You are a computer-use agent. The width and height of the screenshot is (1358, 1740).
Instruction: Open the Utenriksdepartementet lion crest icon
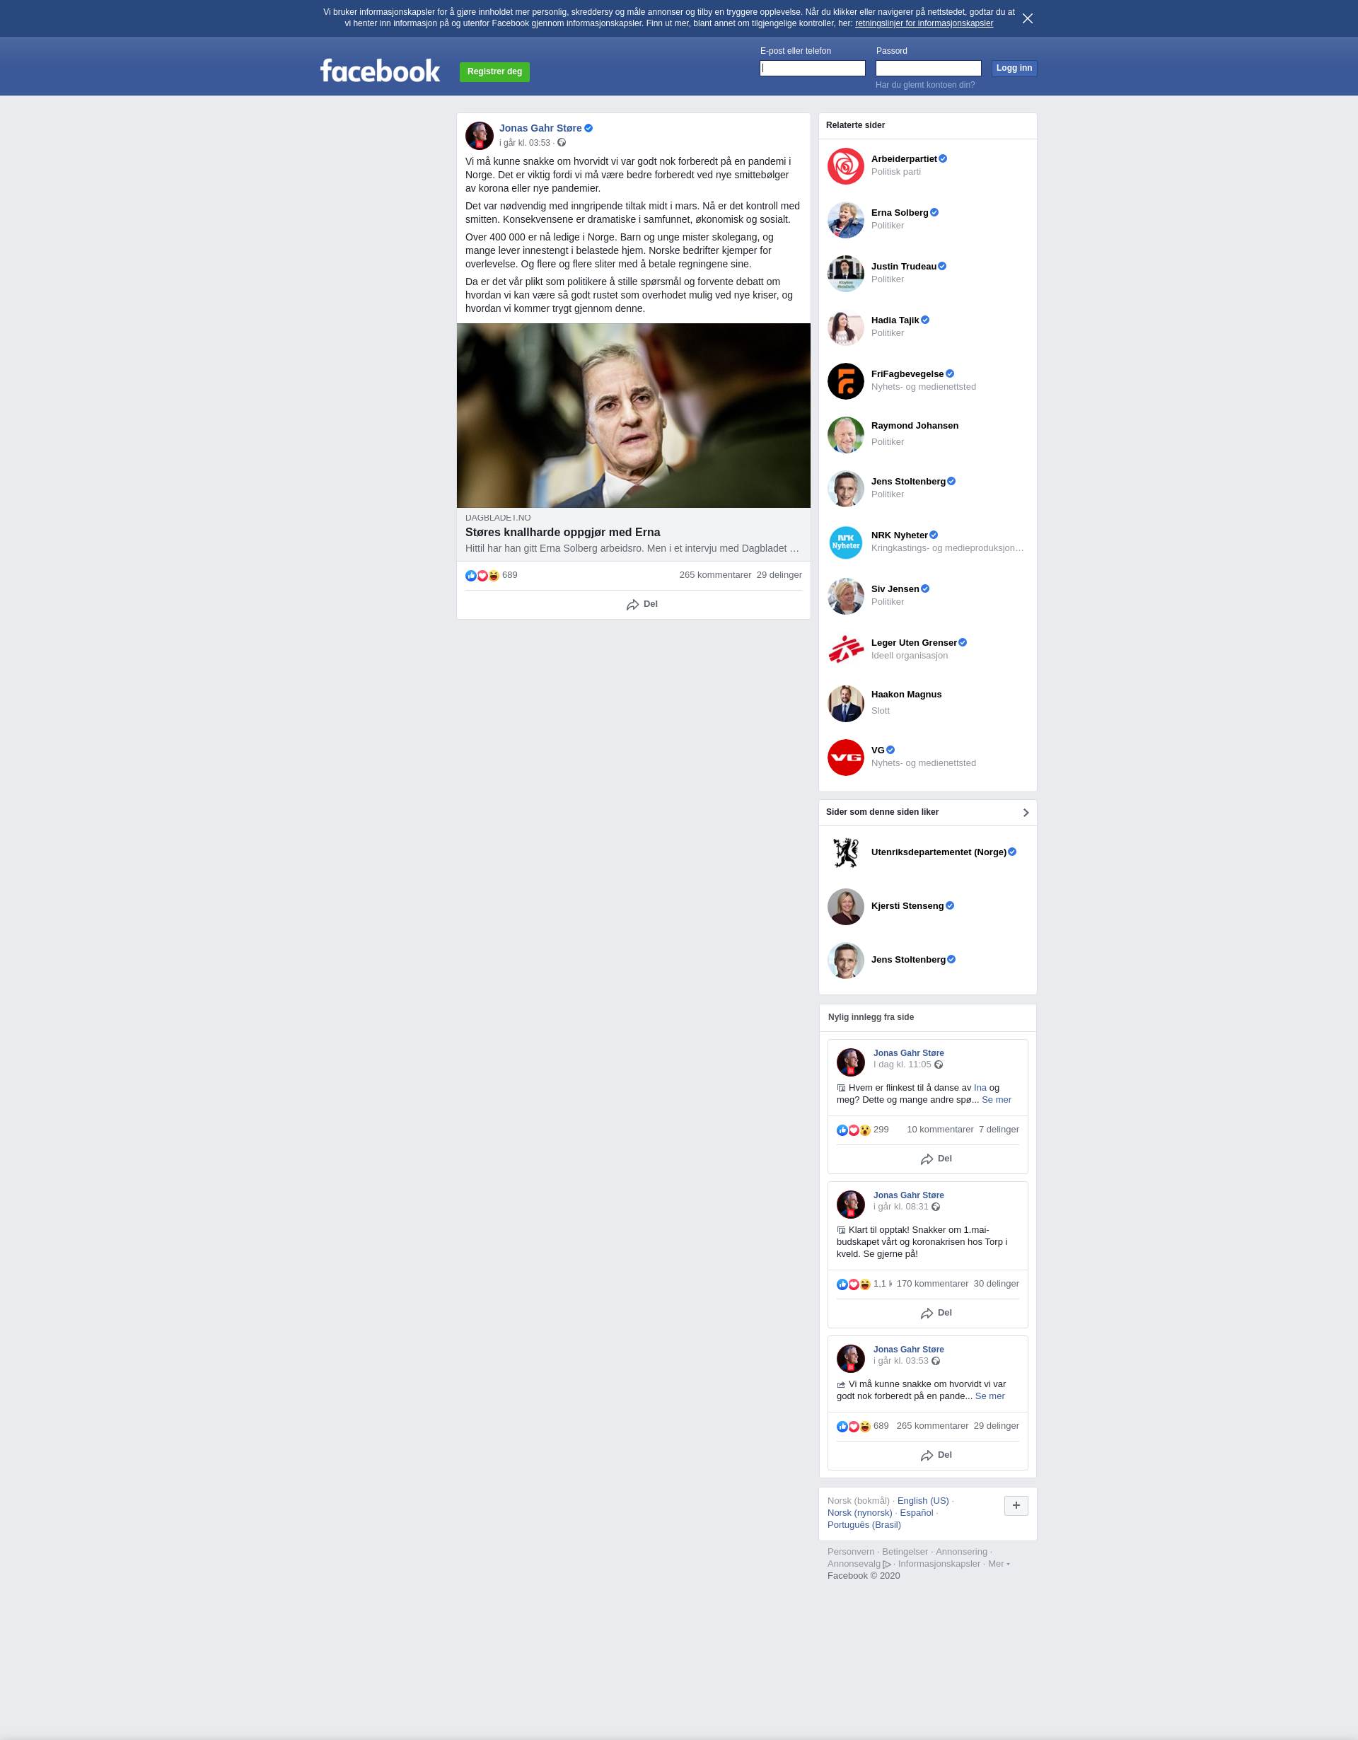click(845, 852)
